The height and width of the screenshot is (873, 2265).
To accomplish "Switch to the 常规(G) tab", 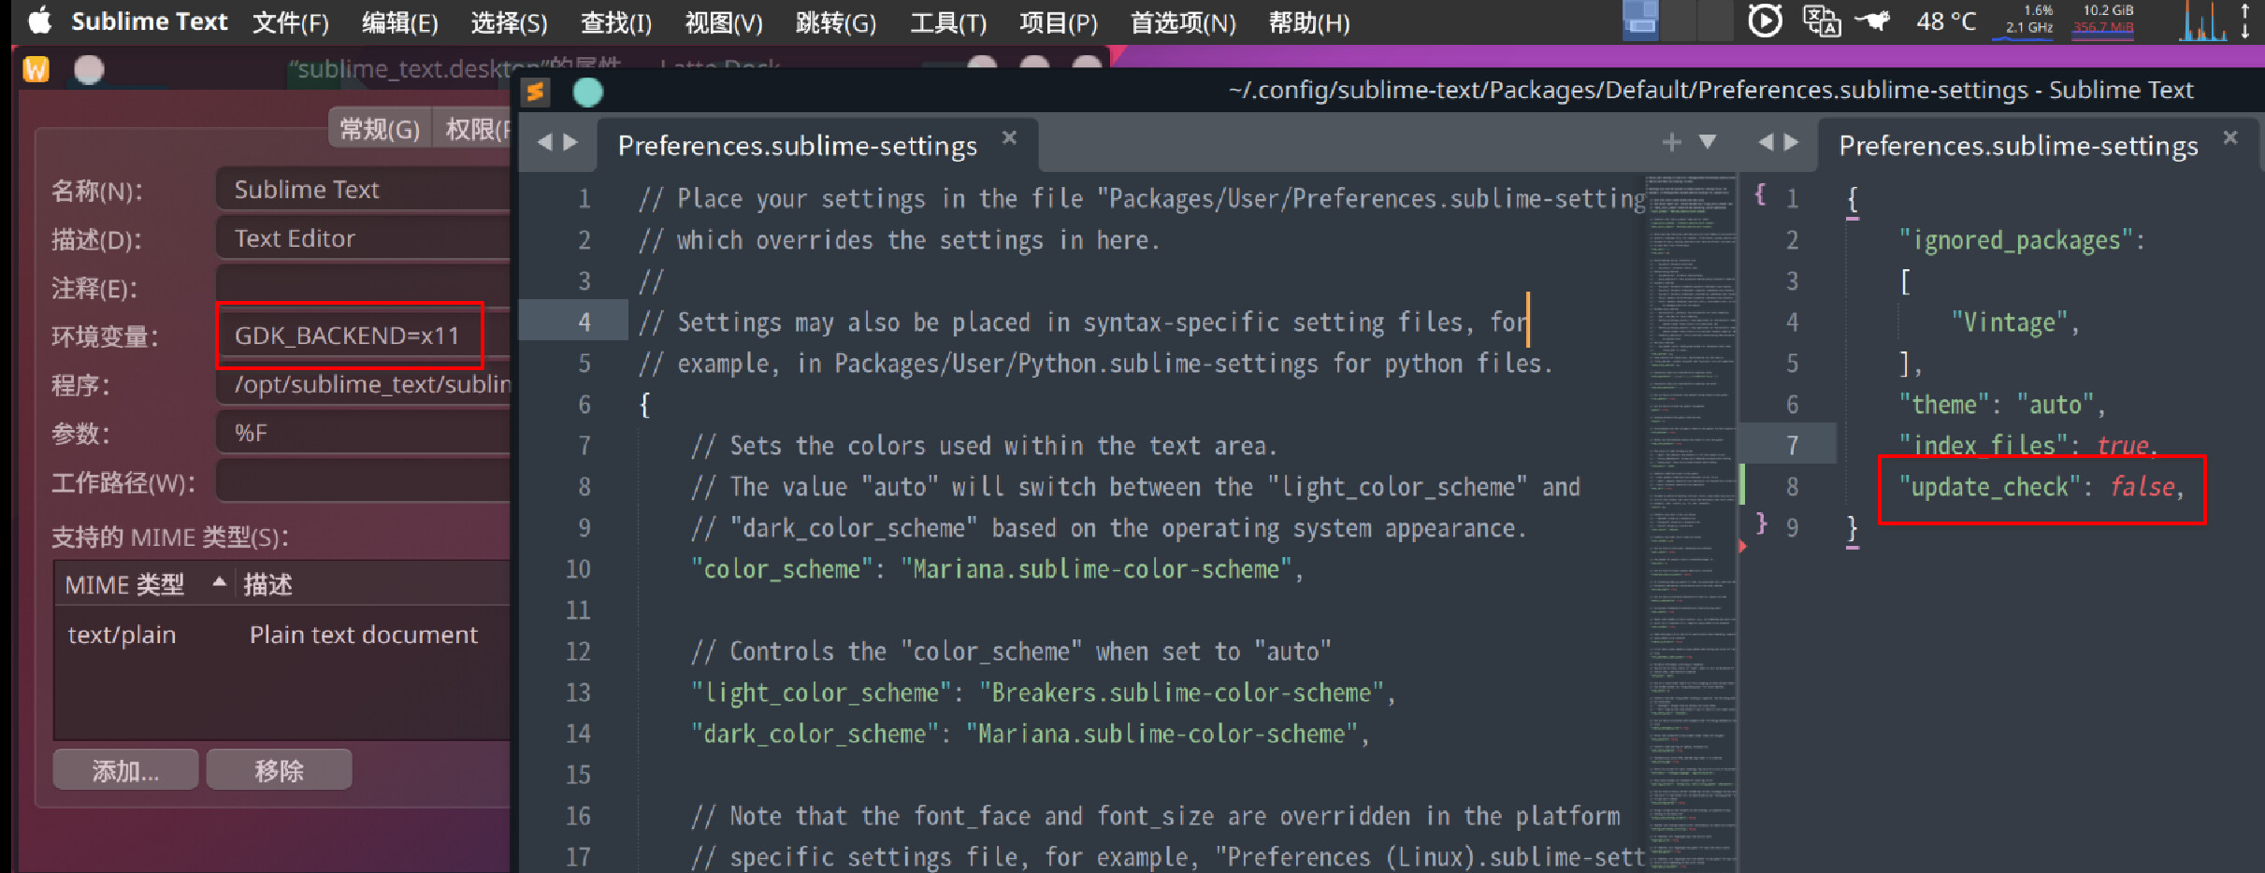I will tap(380, 129).
